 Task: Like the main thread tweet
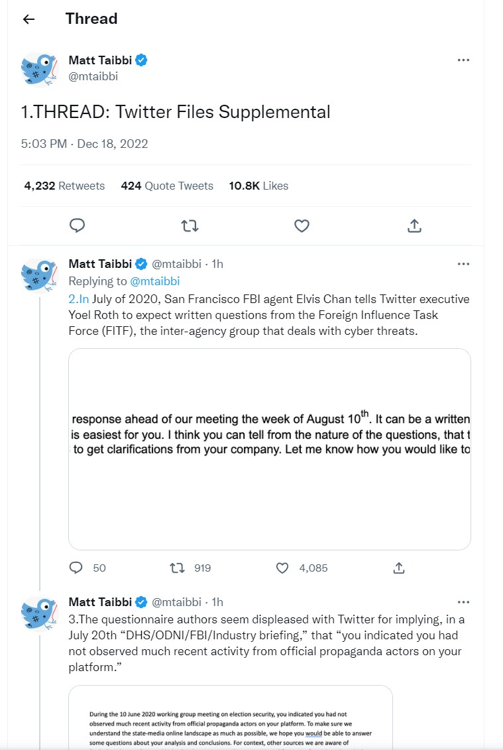(x=302, y=225)
